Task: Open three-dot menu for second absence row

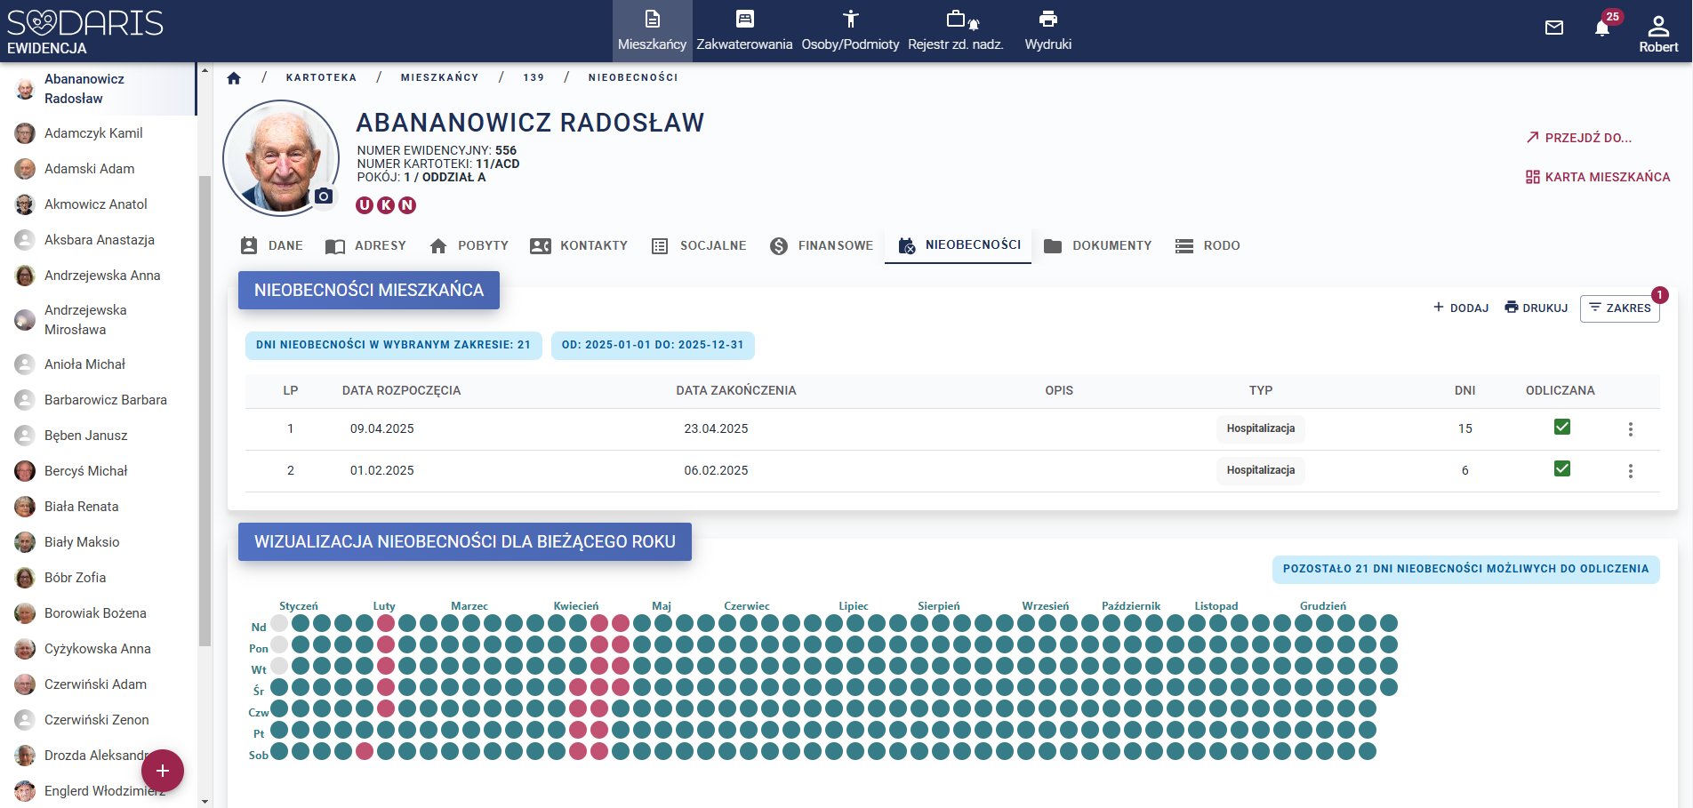Action: point(1630,471)
